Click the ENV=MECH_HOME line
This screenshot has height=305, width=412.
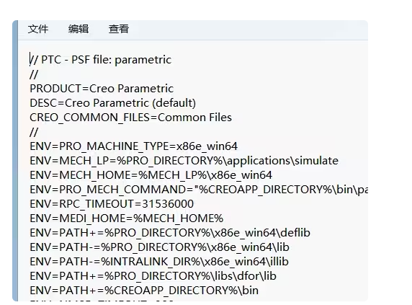point(151,175)
